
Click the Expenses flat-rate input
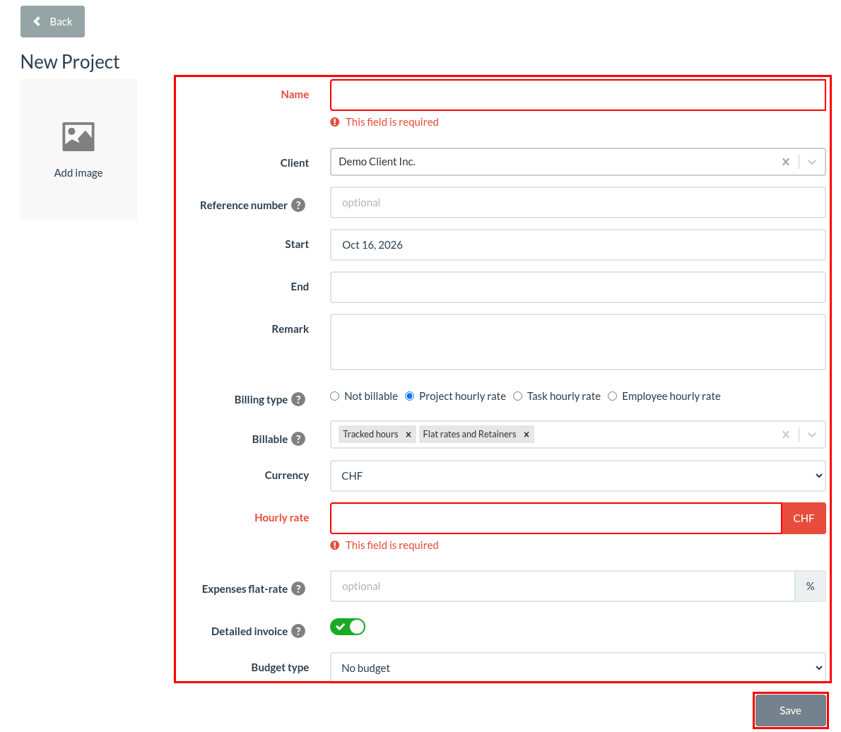tap(562, 586)
